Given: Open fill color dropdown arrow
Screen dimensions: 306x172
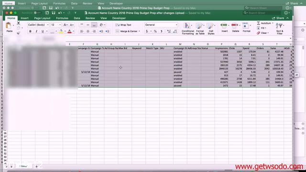Looking at the screenshot, I should click(x=65, y=32).
